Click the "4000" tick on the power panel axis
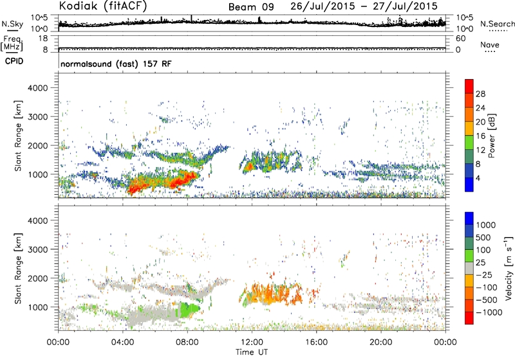515x356 pixels. click(37, 88)
